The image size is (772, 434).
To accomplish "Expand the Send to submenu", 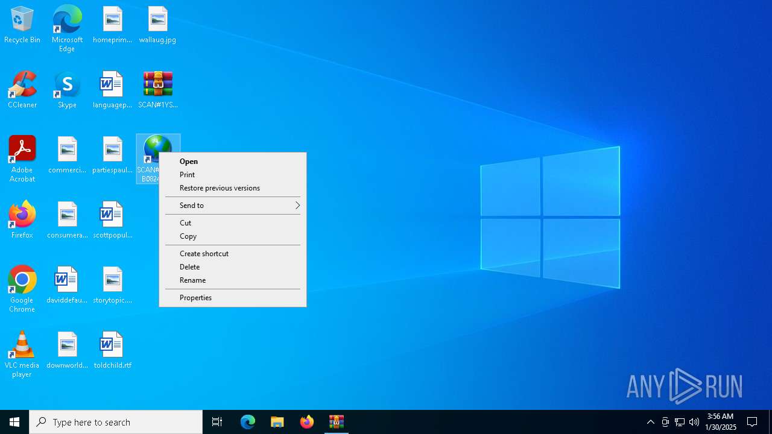I will coord(233,206).
